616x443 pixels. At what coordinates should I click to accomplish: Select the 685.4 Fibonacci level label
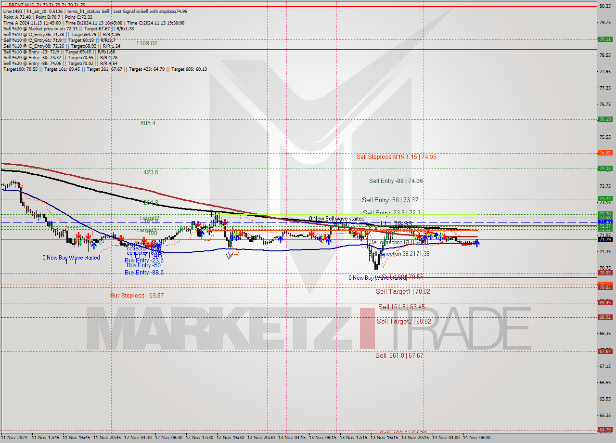pyautogui.click(x=148, y=123)
